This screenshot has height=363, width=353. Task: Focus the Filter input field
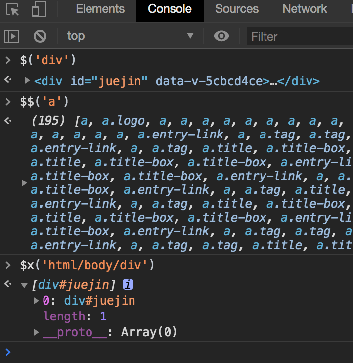click(x=300, y=36)
